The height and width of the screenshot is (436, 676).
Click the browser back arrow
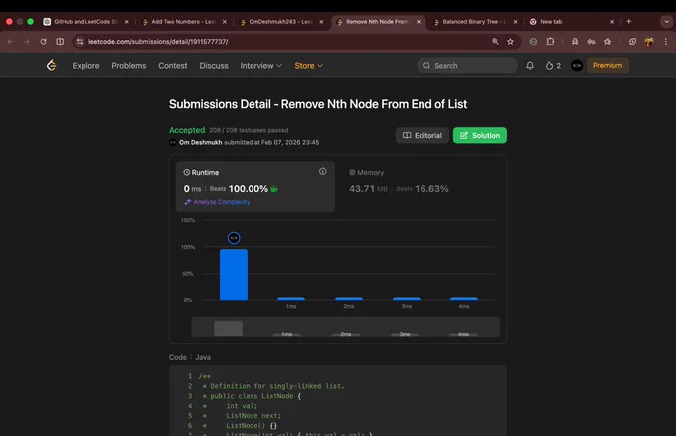coord(10,42)
